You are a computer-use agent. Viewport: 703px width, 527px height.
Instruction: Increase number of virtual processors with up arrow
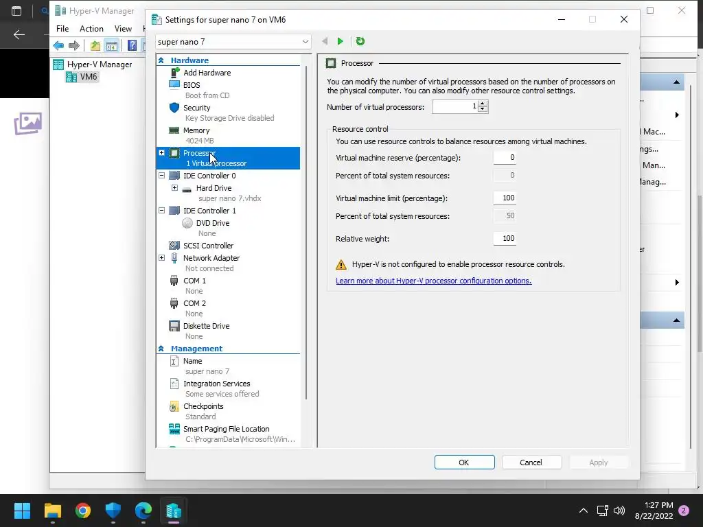pyautogui.click(x=483, y=104)
